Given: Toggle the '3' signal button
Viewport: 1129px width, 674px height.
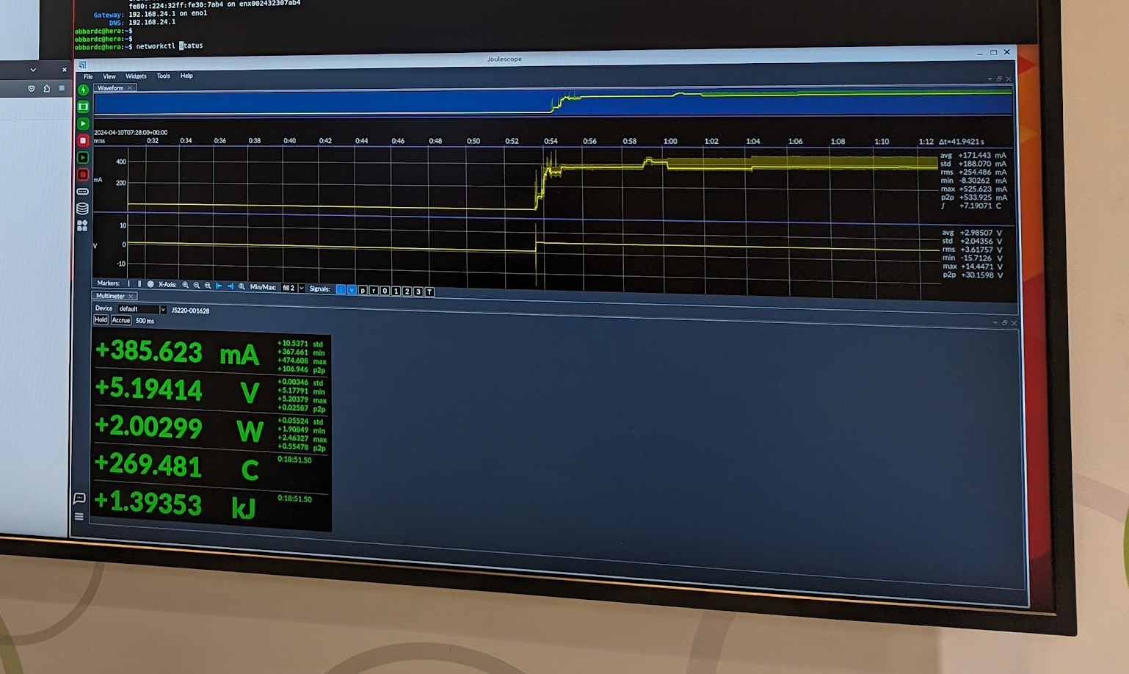Looking at the screenshot, I should 418,291.
